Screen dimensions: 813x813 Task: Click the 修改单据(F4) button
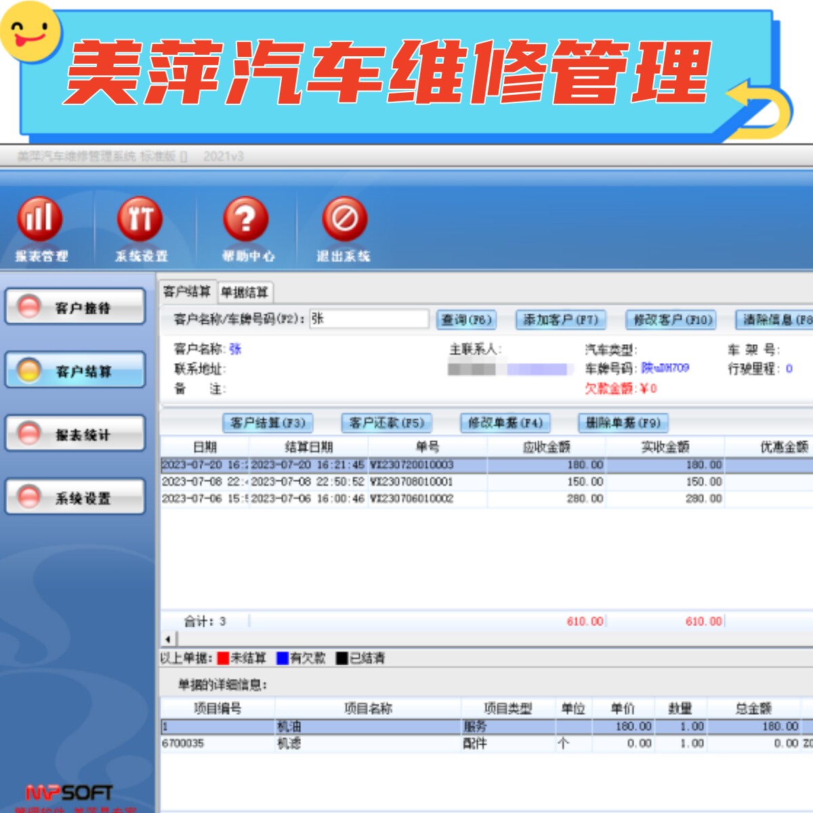coord(505,423)
